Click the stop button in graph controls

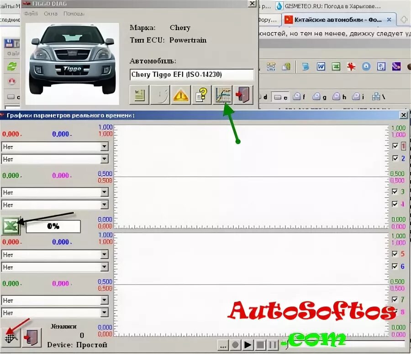[260, 345]
